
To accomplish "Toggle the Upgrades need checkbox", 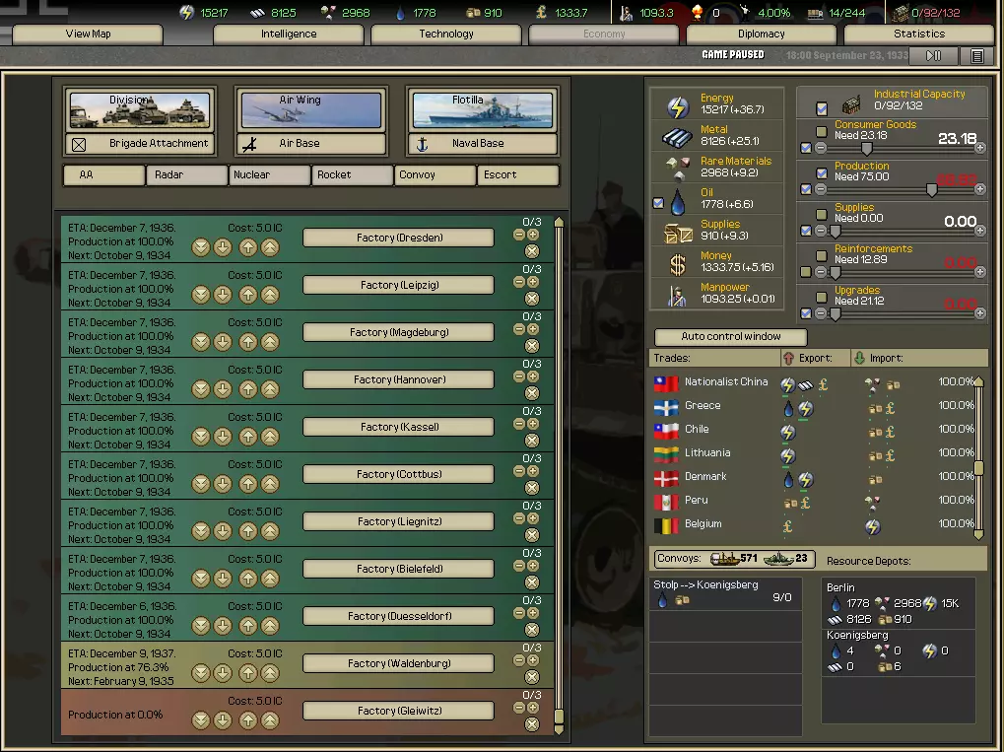I will (x=822, y=298).
